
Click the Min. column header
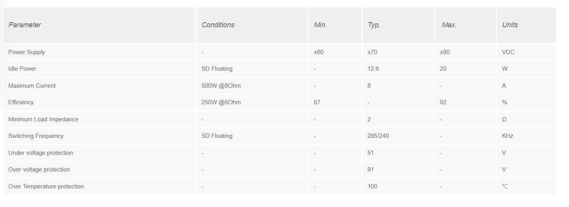coord(321,25)
